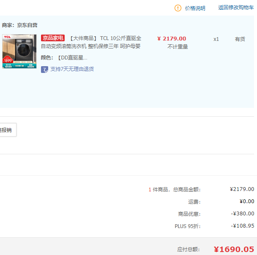This screenshot has height=255, width=257.
Task: Select the 运费 value ¥0.00
Action: point(247,201)
